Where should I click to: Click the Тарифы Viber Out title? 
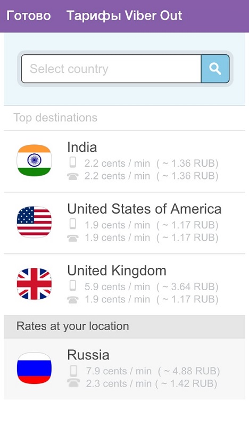pyautogui.click(x=124, y=15)
